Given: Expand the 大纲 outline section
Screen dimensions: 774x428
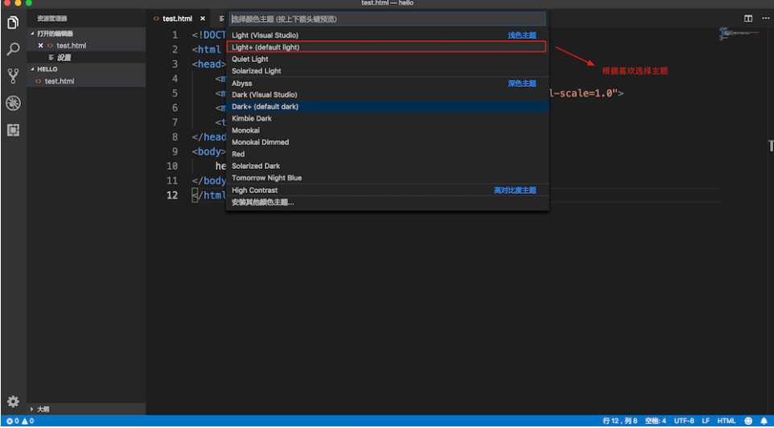Looking at the screenshot, I should (x=86, y=409).
